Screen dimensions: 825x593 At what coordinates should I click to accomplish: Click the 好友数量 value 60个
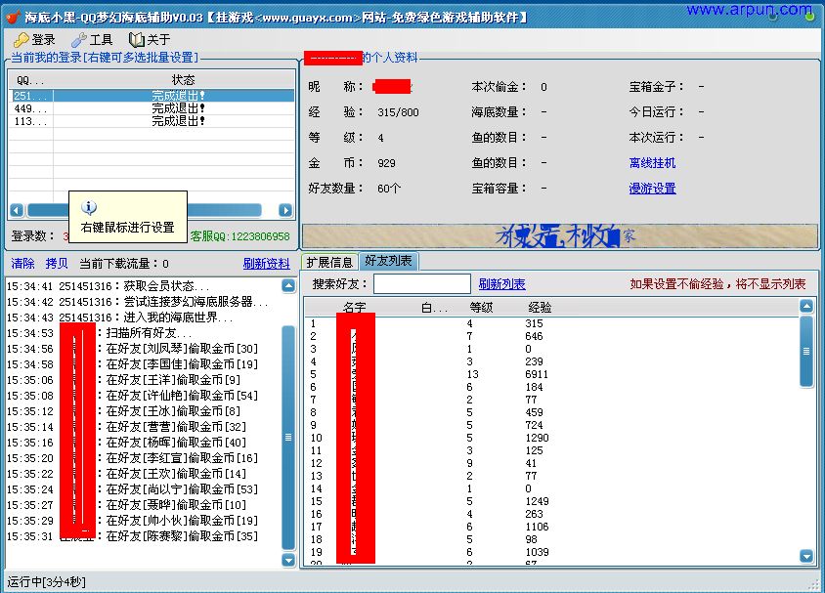(389, 189)
